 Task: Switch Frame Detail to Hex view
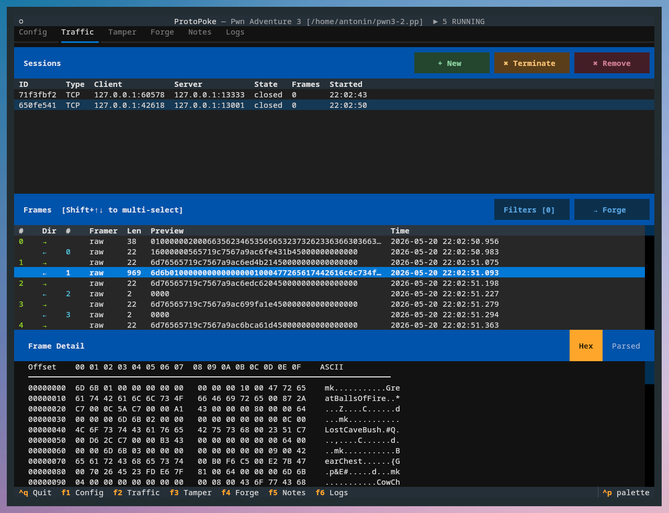[586, 345]
